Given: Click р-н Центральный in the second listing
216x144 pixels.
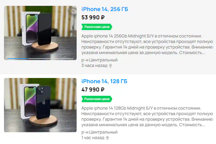Looking at the screenshot, I should coord(99,132).
